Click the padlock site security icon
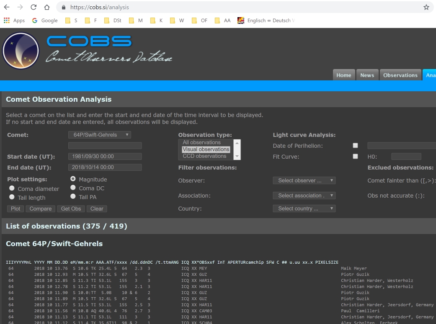This screenshot has width=436, height=324. point(63,7)
